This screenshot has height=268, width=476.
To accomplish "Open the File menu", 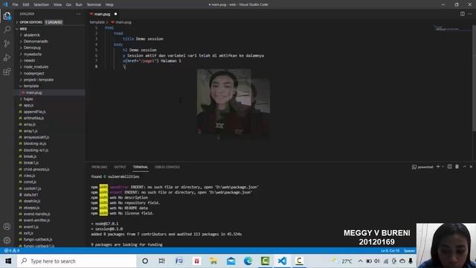I will point(15,4).
